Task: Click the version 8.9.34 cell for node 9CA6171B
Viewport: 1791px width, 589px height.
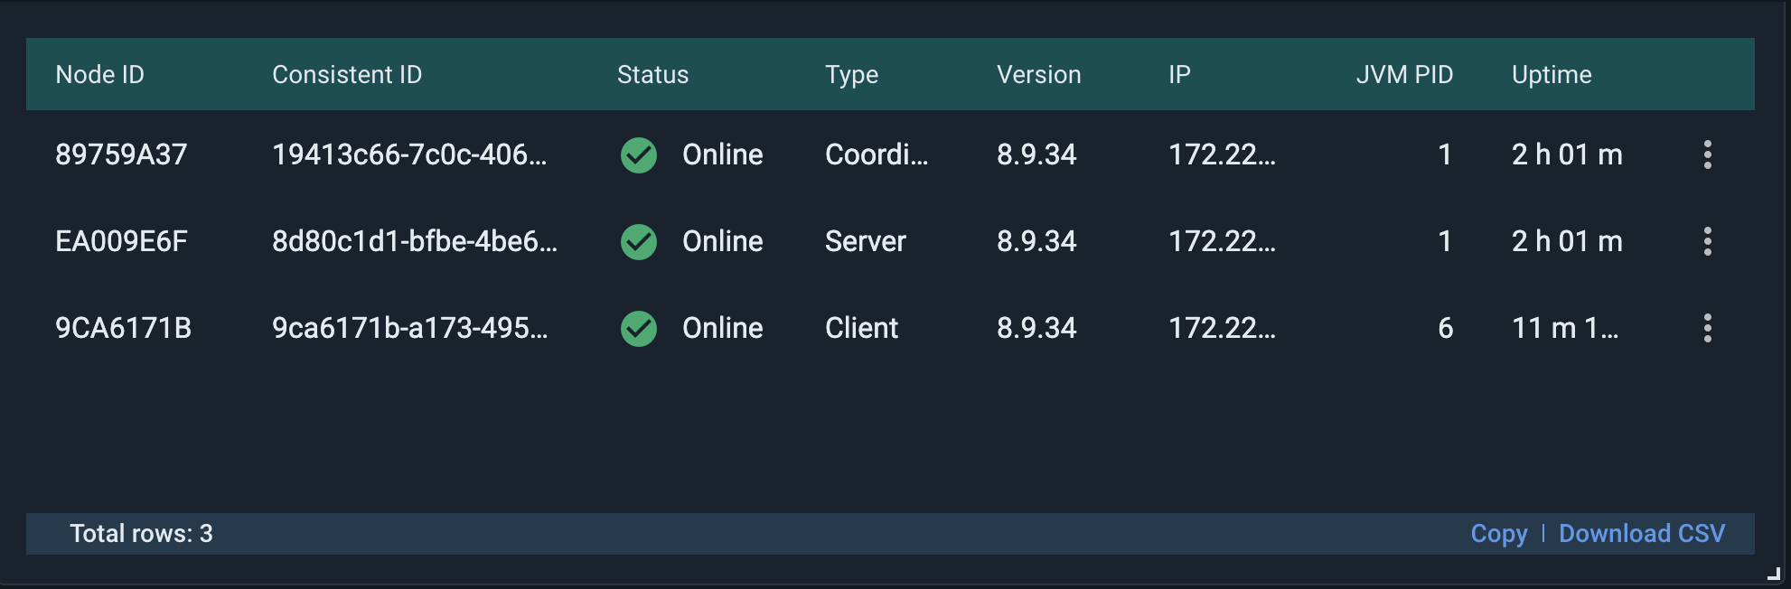Action: [1036, 328]
